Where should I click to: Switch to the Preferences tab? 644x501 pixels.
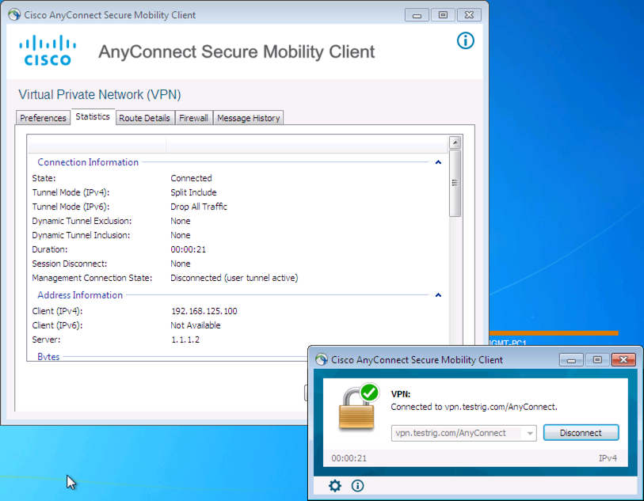(43, 118)
